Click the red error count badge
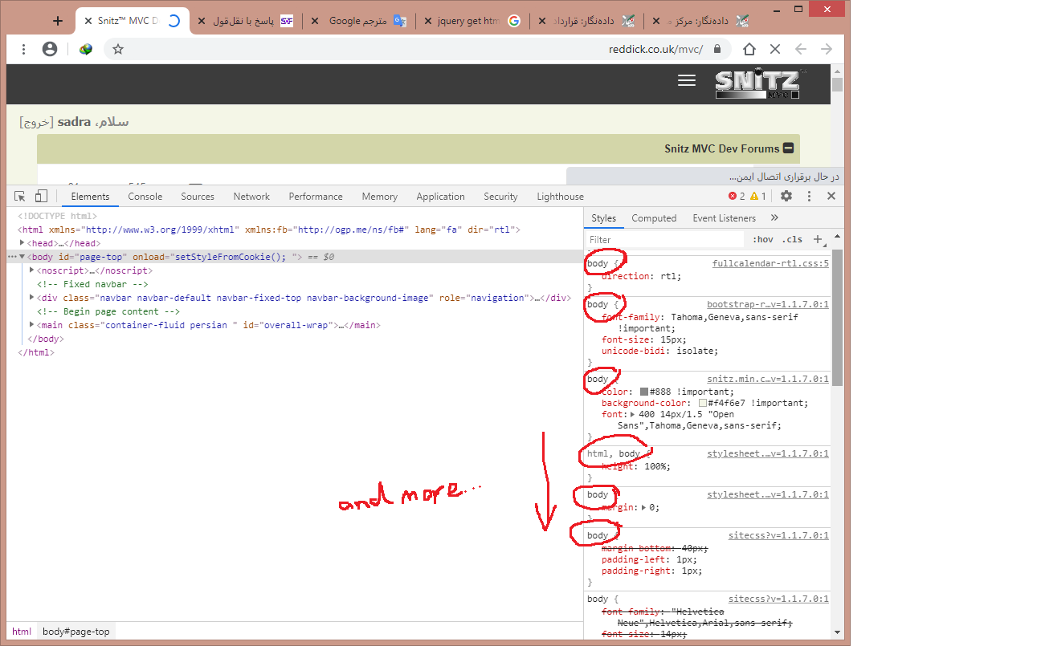 [x=737, y=197]
